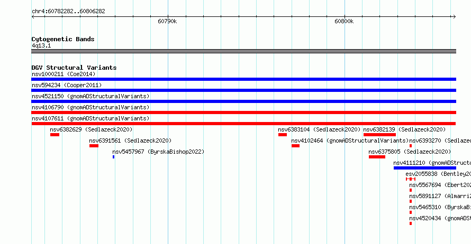Click the red bar for nsv4107611

coord(243,124)
